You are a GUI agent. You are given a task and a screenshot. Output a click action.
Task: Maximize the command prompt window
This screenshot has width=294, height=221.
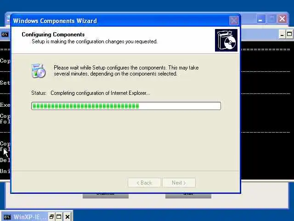click(289, 35)
